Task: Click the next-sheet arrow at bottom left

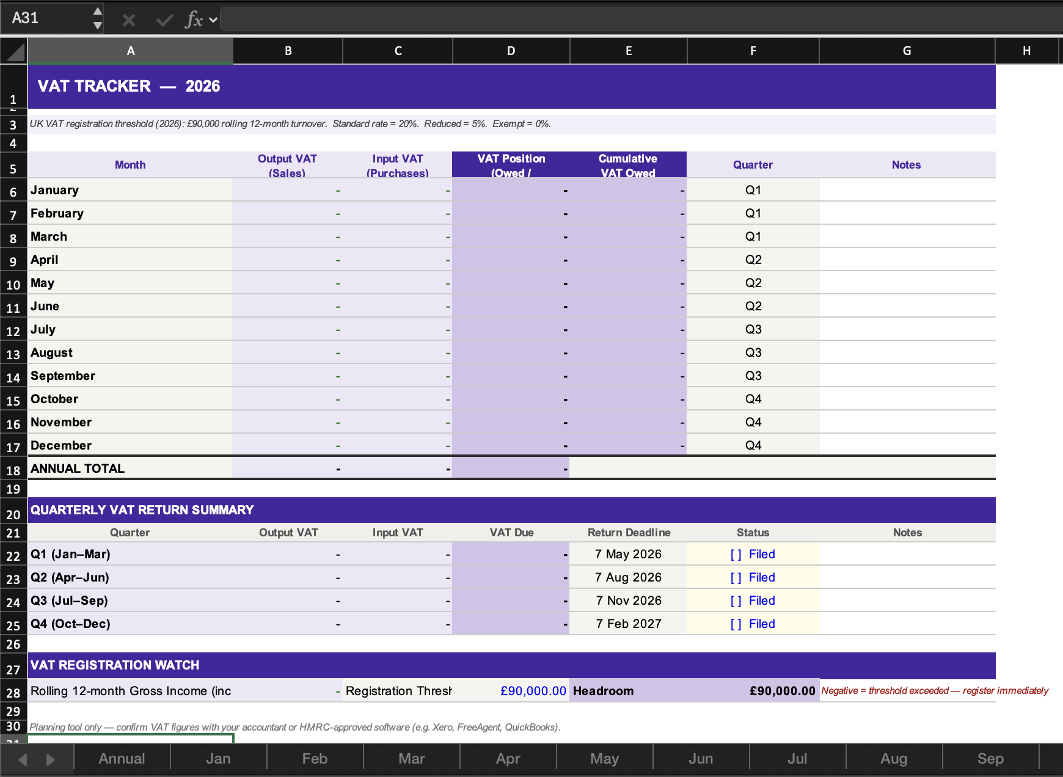Action: (x=50, y=759)
